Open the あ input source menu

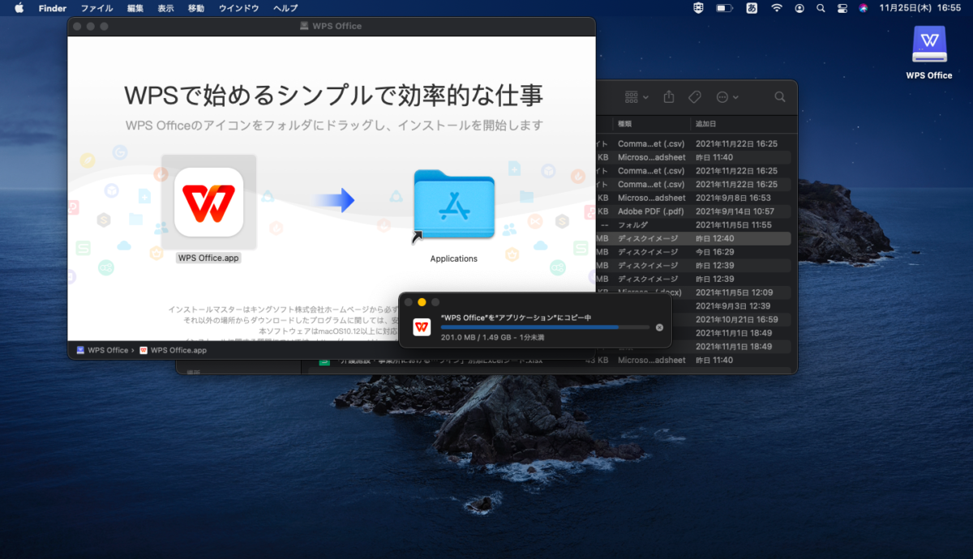pos(752,8)
